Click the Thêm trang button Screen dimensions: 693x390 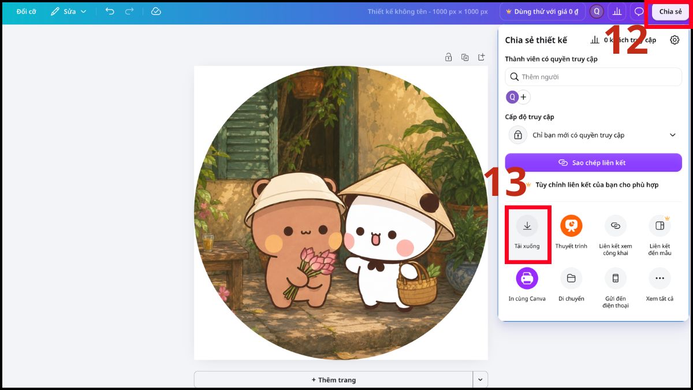pos(333,380)
